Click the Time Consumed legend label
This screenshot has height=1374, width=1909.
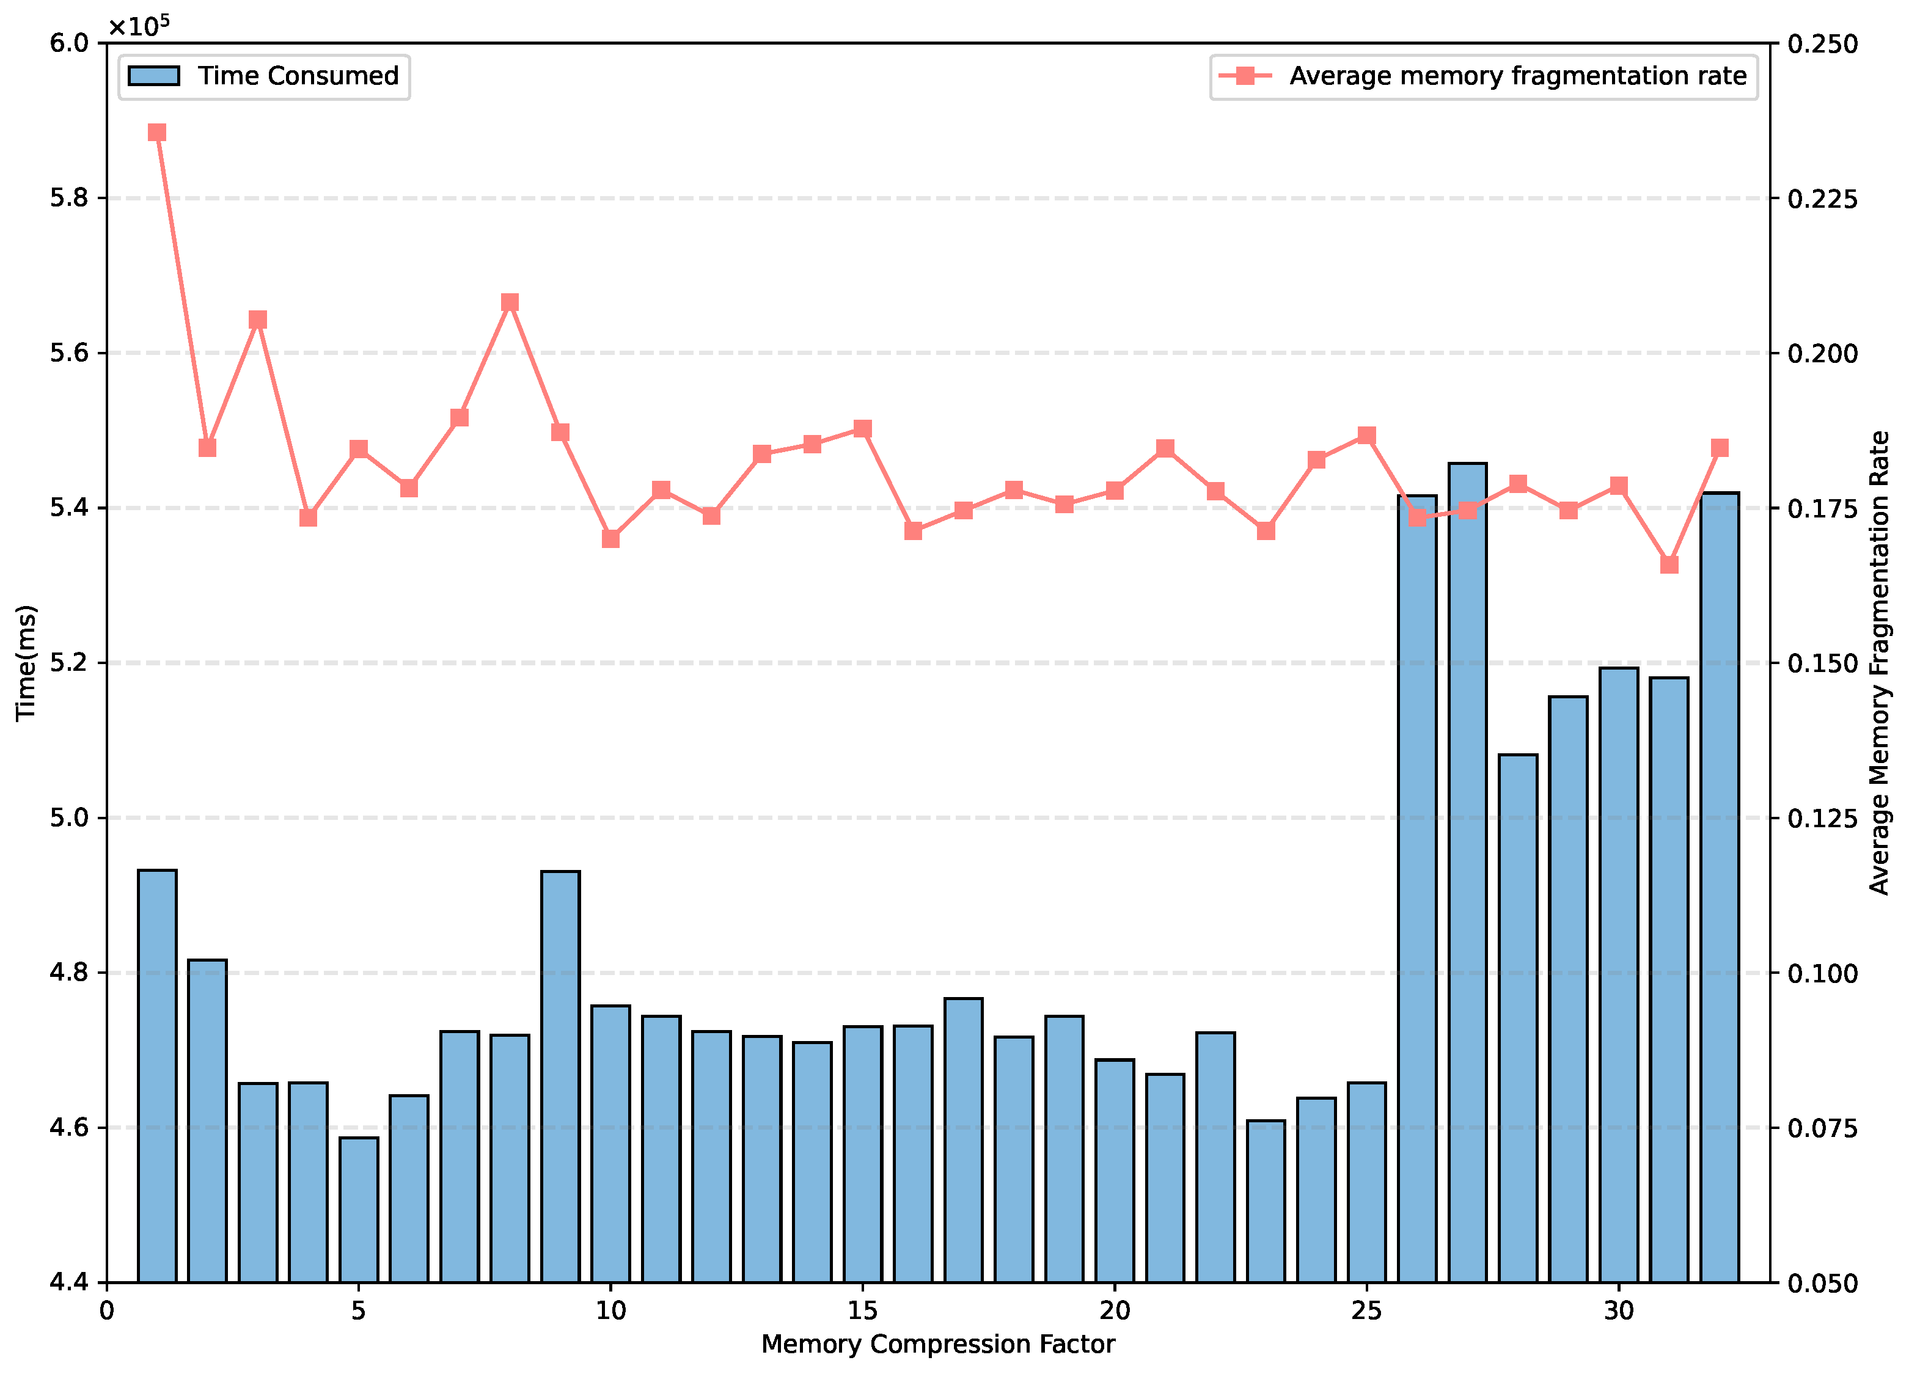[298, 76]
